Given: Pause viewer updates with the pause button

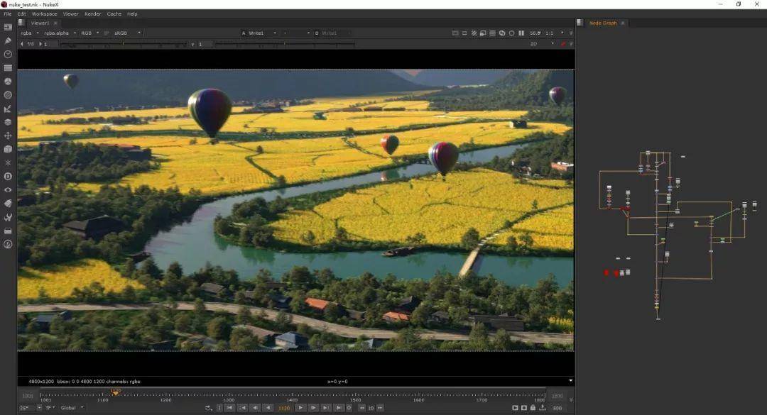Looking at the screenshot, I should [x=521, y=33].
